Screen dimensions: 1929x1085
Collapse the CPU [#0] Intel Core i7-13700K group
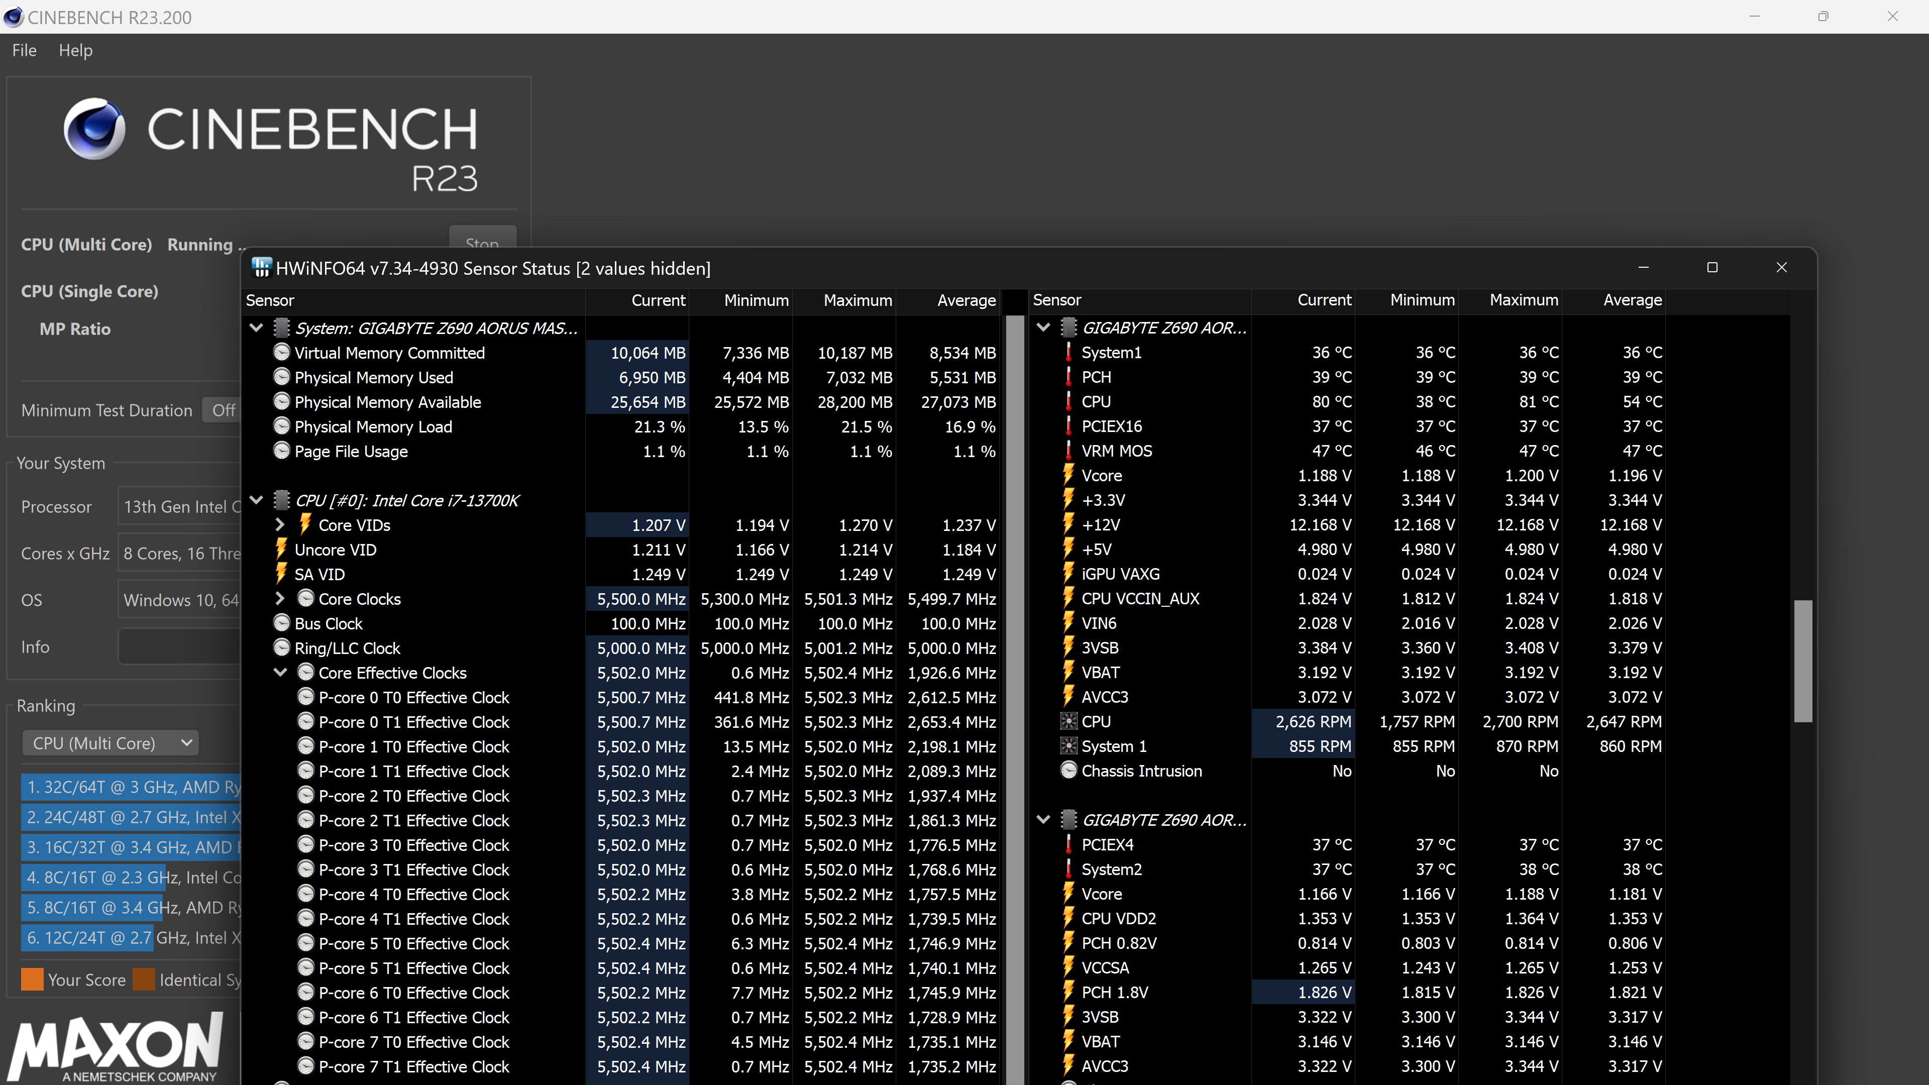tap(256, 500)
